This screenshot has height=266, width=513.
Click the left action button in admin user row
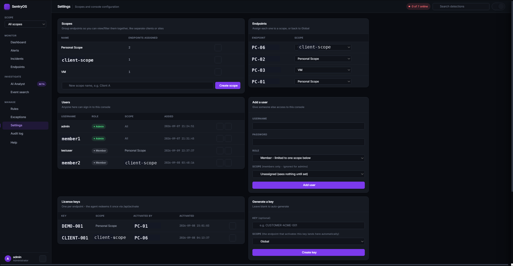(220, 126)
